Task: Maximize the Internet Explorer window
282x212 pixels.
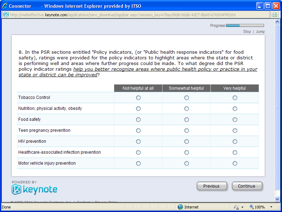Action: pyautogui.click(x=268, y=6)
